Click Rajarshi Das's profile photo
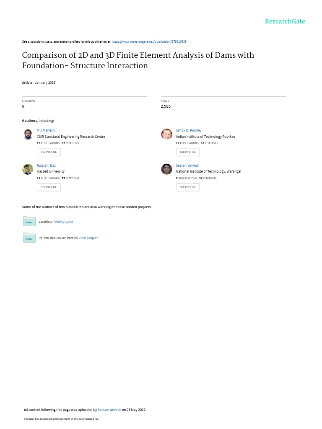322x429 pixels. (x=28, y=169)
